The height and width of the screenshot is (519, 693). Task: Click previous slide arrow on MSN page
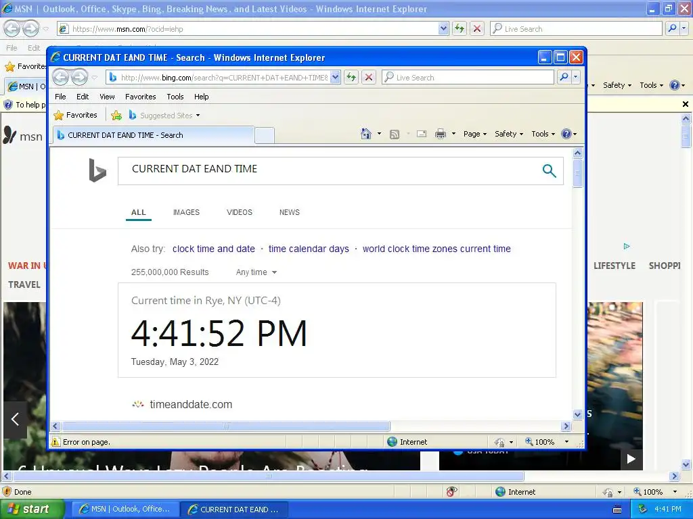[x=15, y=419]
